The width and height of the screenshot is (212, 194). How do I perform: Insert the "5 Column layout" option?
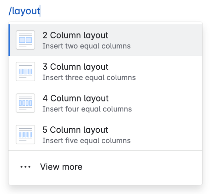(x=75, y=130)
